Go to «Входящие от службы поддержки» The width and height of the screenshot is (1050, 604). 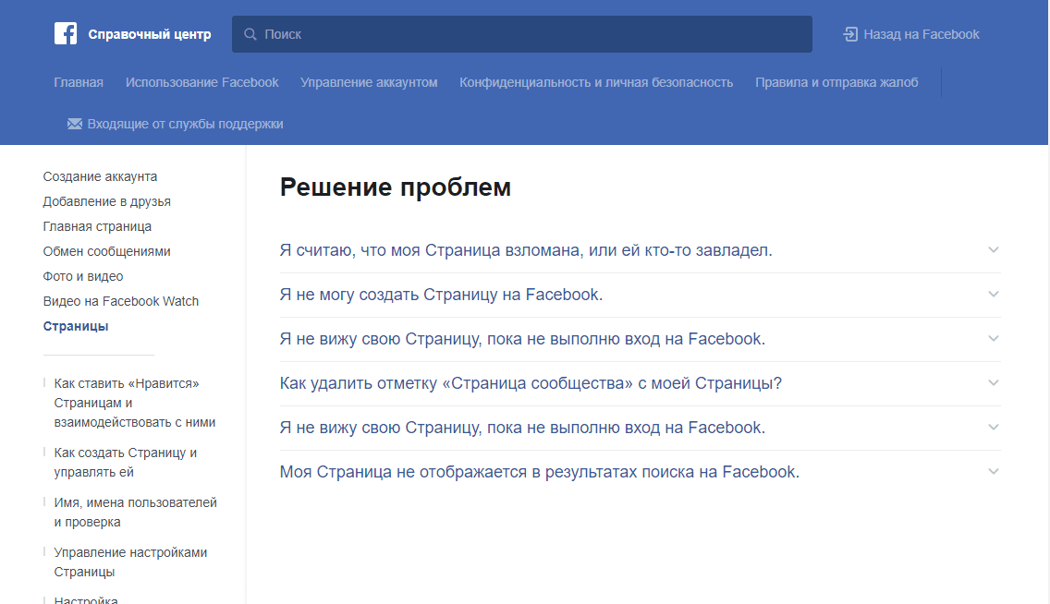[x=186, y=124]
